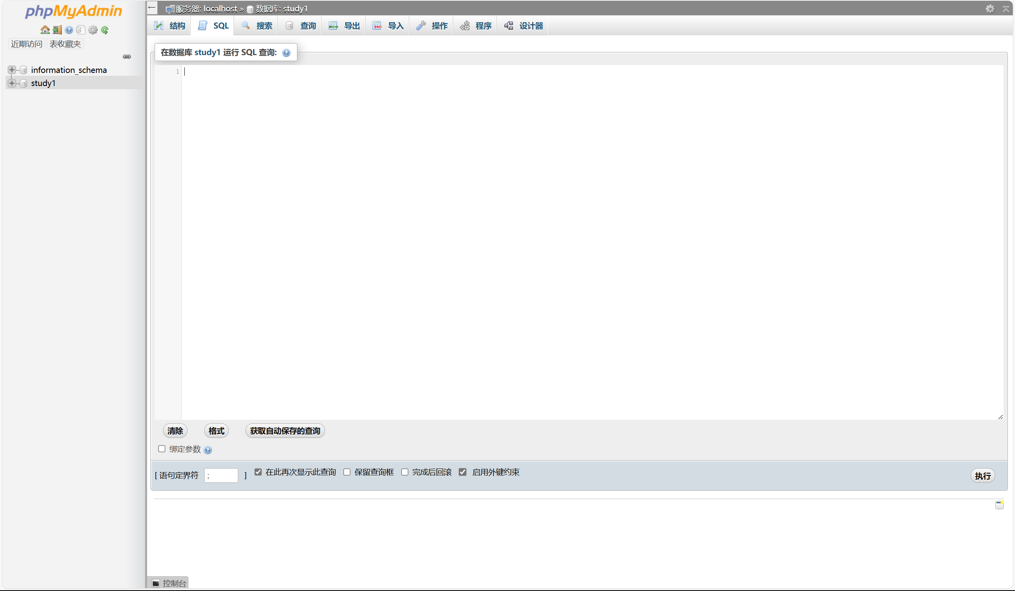Click the Home house icon in sidebar
Screen dimensions: 1015x591
45,30
